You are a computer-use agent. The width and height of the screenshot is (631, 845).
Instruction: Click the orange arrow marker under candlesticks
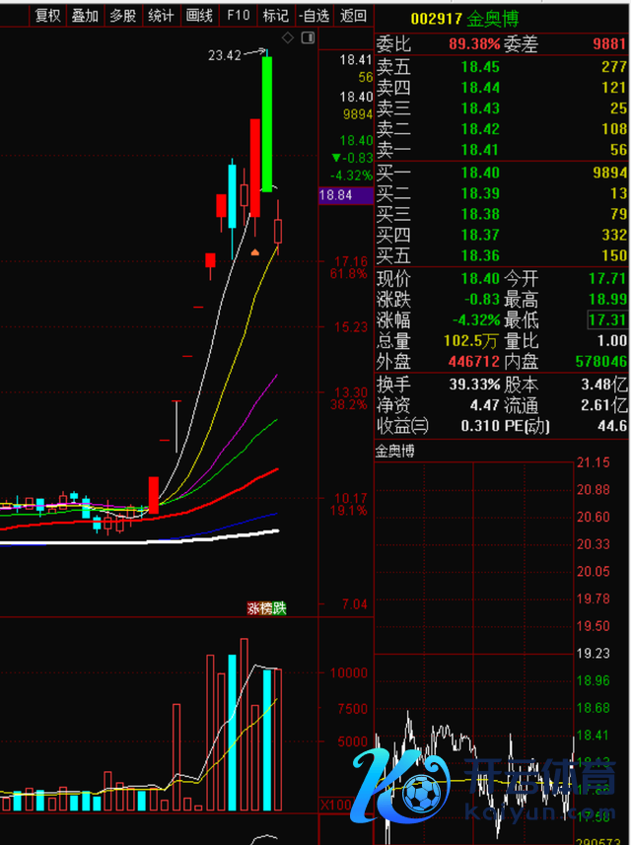click(x=254, y=252)
